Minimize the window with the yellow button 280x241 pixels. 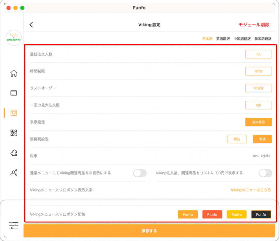tap(16, 8)
